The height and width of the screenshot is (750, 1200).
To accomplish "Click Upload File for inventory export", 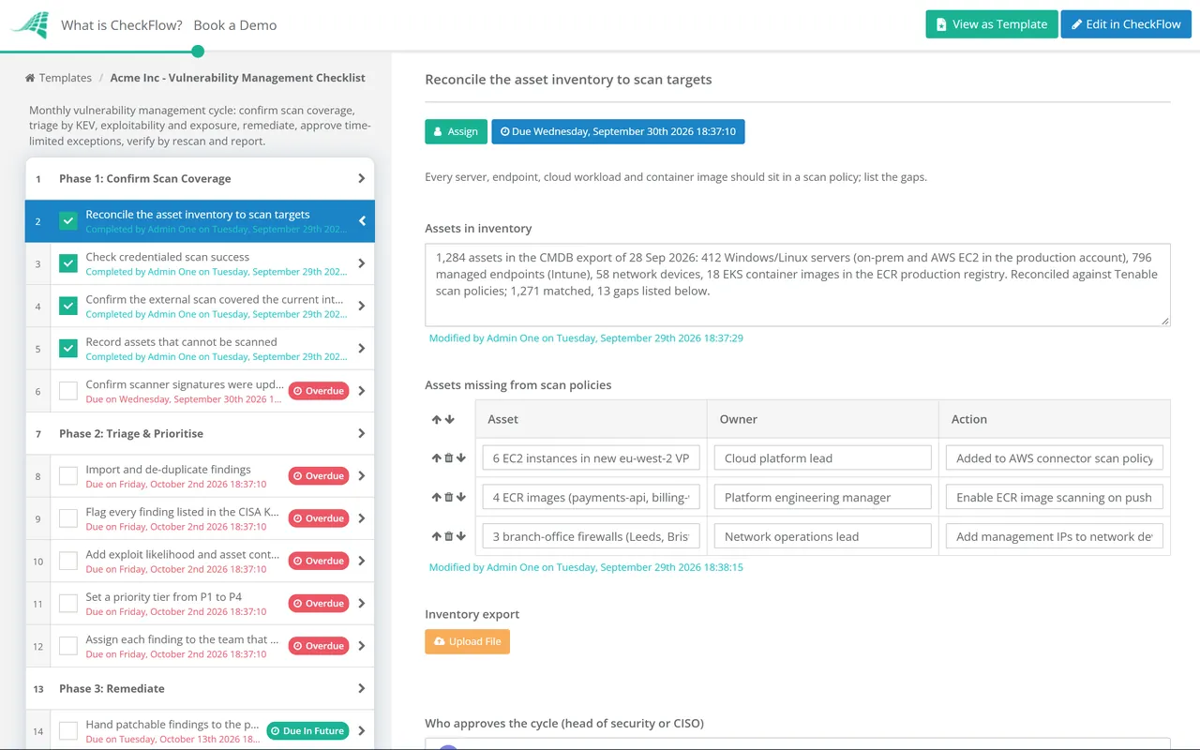I will pyautogui.click(x=467, y=641).
